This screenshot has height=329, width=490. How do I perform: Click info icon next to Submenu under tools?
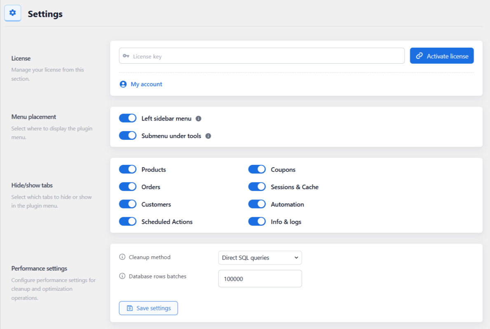click(208, 136)
